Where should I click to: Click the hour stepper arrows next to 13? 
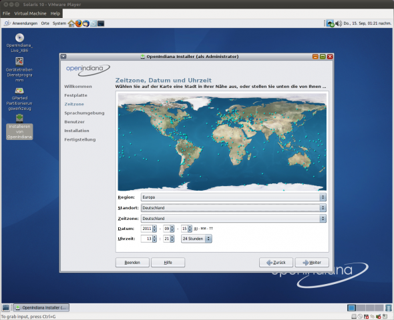(x=154, y=239)
